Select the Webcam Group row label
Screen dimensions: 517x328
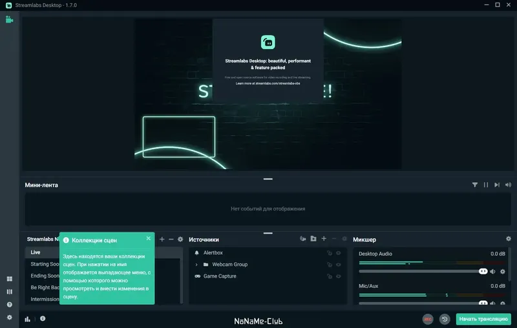230,265
